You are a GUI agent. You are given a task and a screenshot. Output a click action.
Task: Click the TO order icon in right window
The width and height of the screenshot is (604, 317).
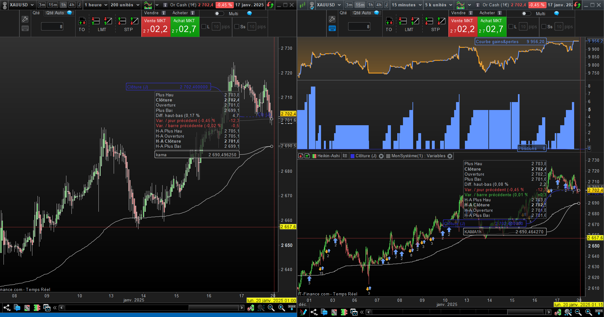coord(389,21)
